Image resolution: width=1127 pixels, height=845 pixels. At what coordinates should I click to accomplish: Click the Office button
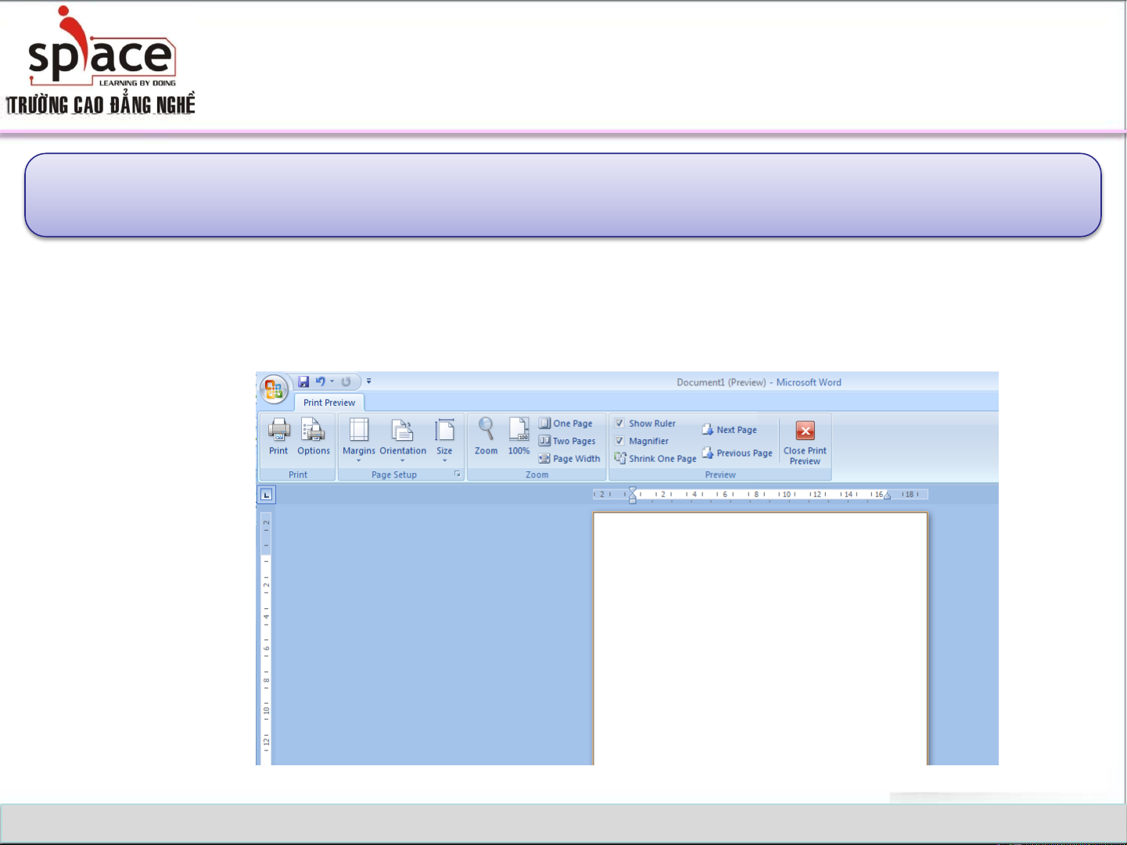[274, 388]
